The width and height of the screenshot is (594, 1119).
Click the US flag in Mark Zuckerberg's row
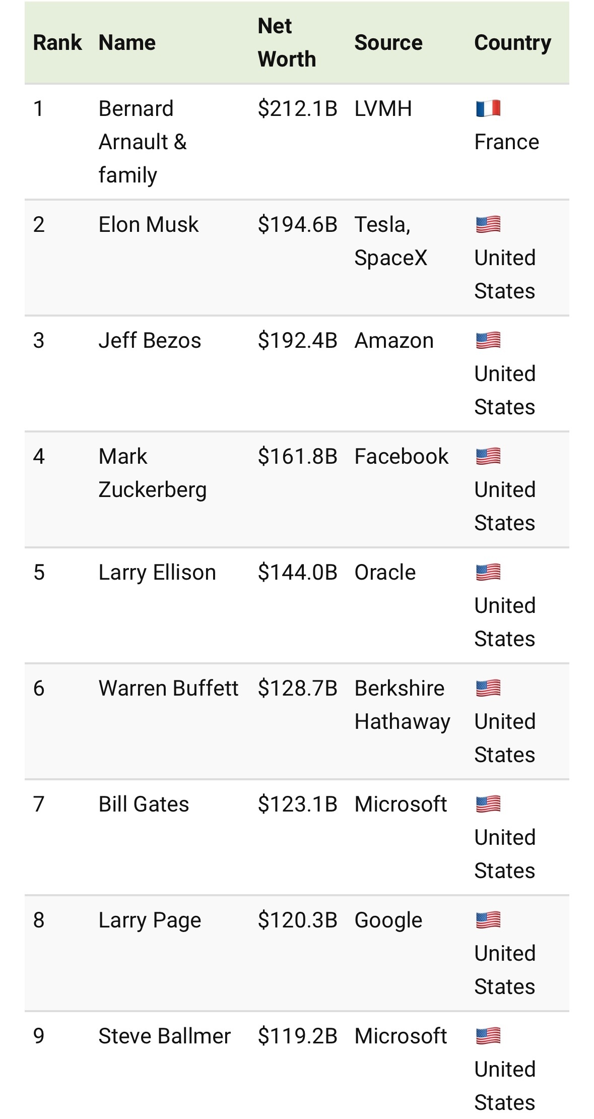tap(488, 456)
